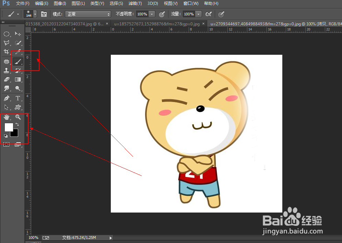Swap foreground and background colors
The width and height of the screenshot is (342, 243).
[x=17, y=124]
